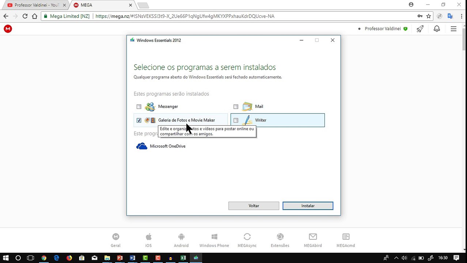467x263 pixels.
Task: Click the taskbar clock showing 16:30
Action: tap(443, 258)
